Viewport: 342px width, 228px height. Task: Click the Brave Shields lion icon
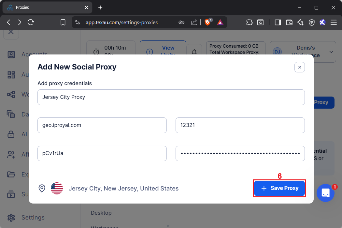(x=207, y=22)
